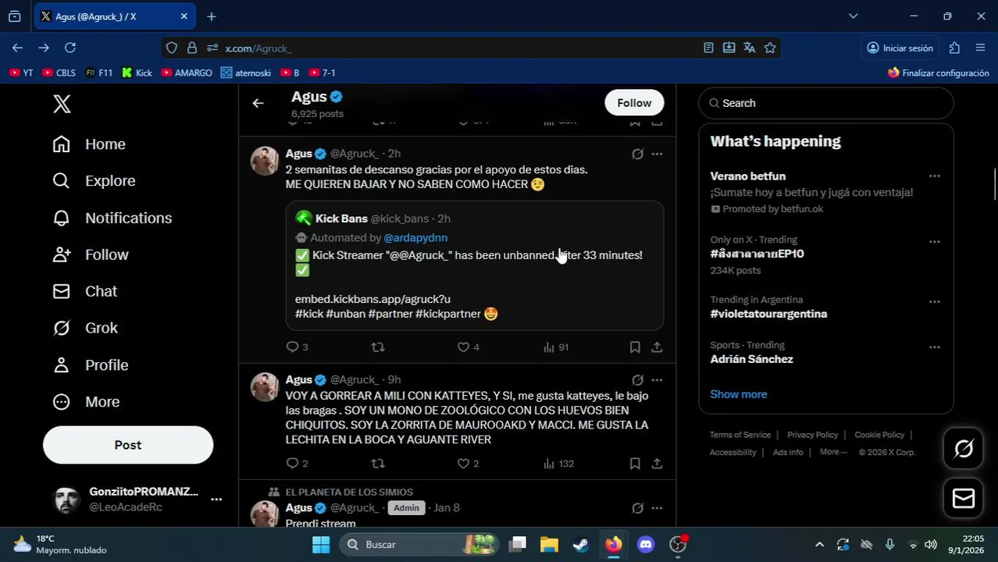Open the Agus X tab

[114, 16]
